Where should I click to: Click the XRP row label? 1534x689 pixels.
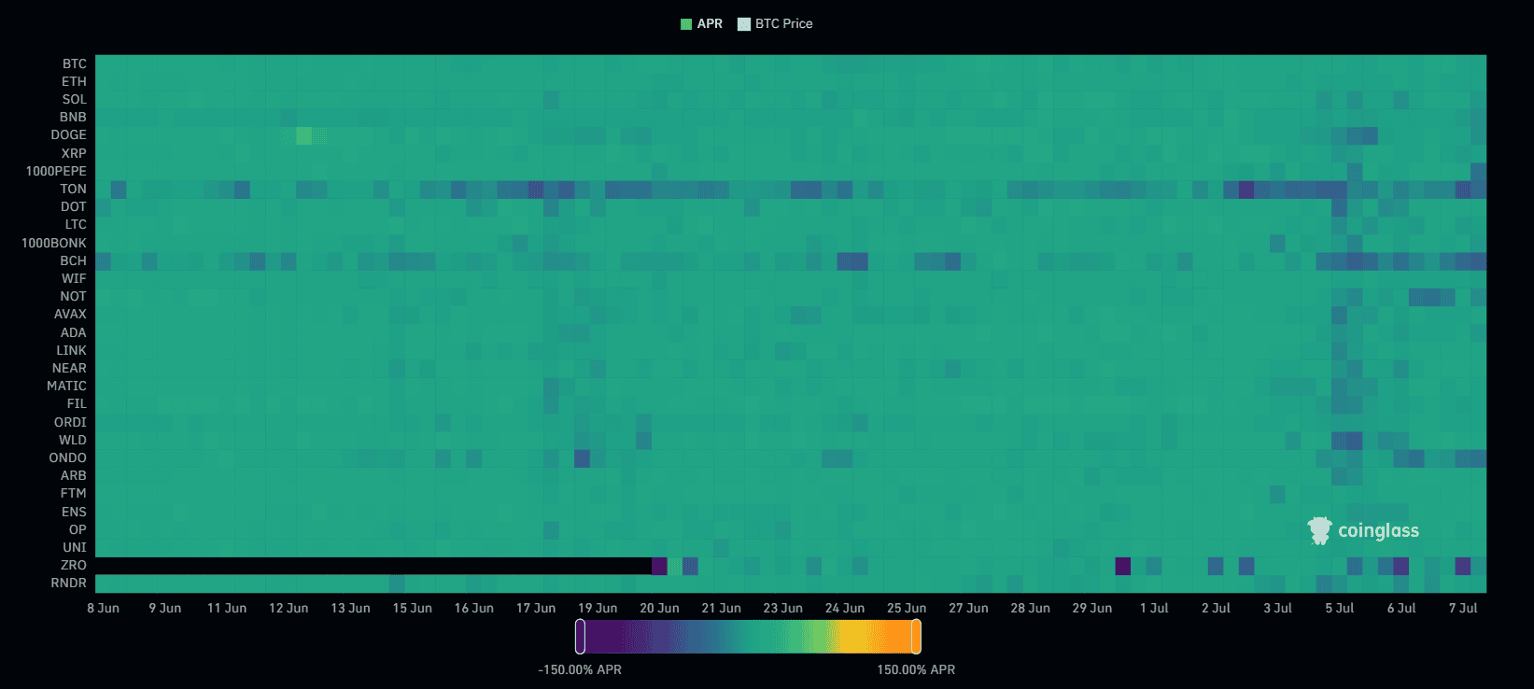pyautogui.click(x=74, y=153)
